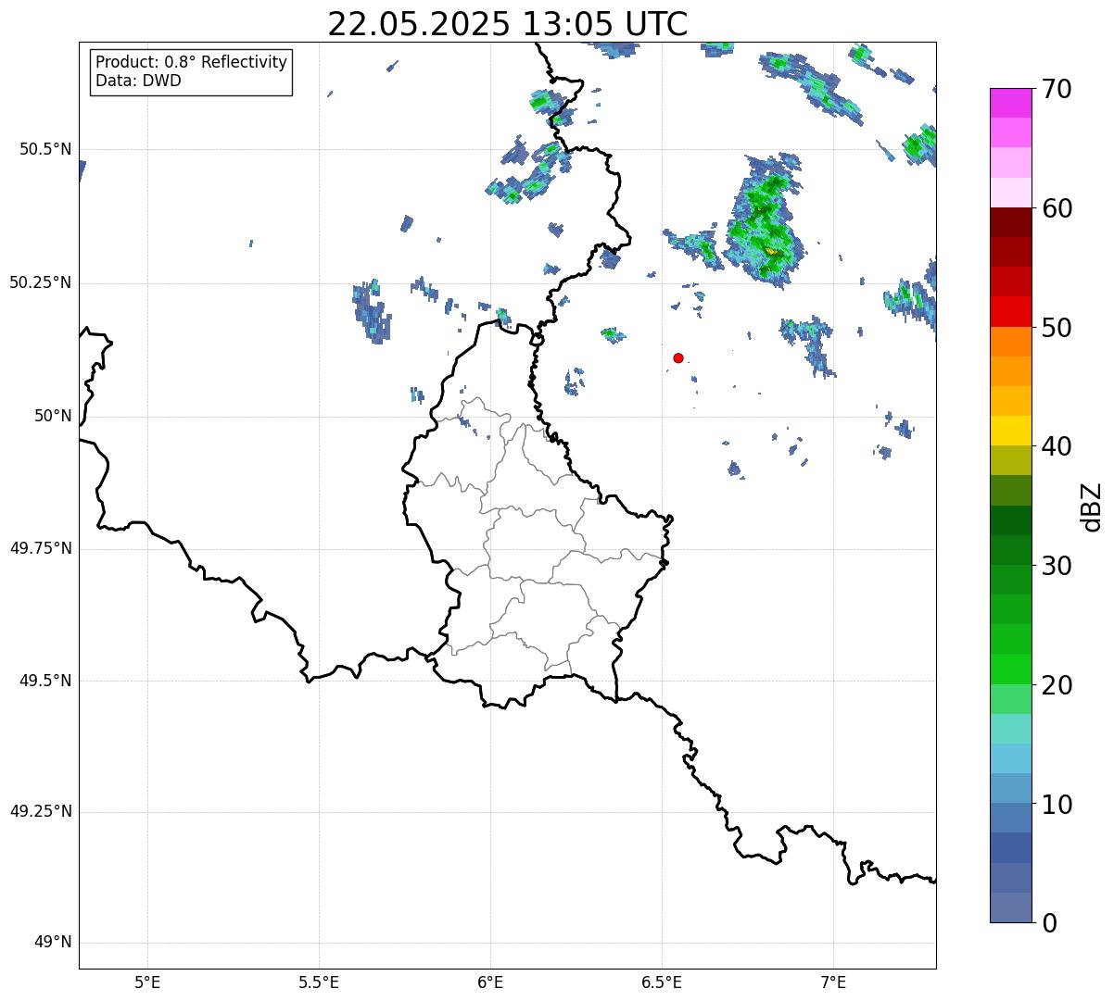Click the '49.75°N' latitude label
Screen dimensions: 1114x1001
41,548
